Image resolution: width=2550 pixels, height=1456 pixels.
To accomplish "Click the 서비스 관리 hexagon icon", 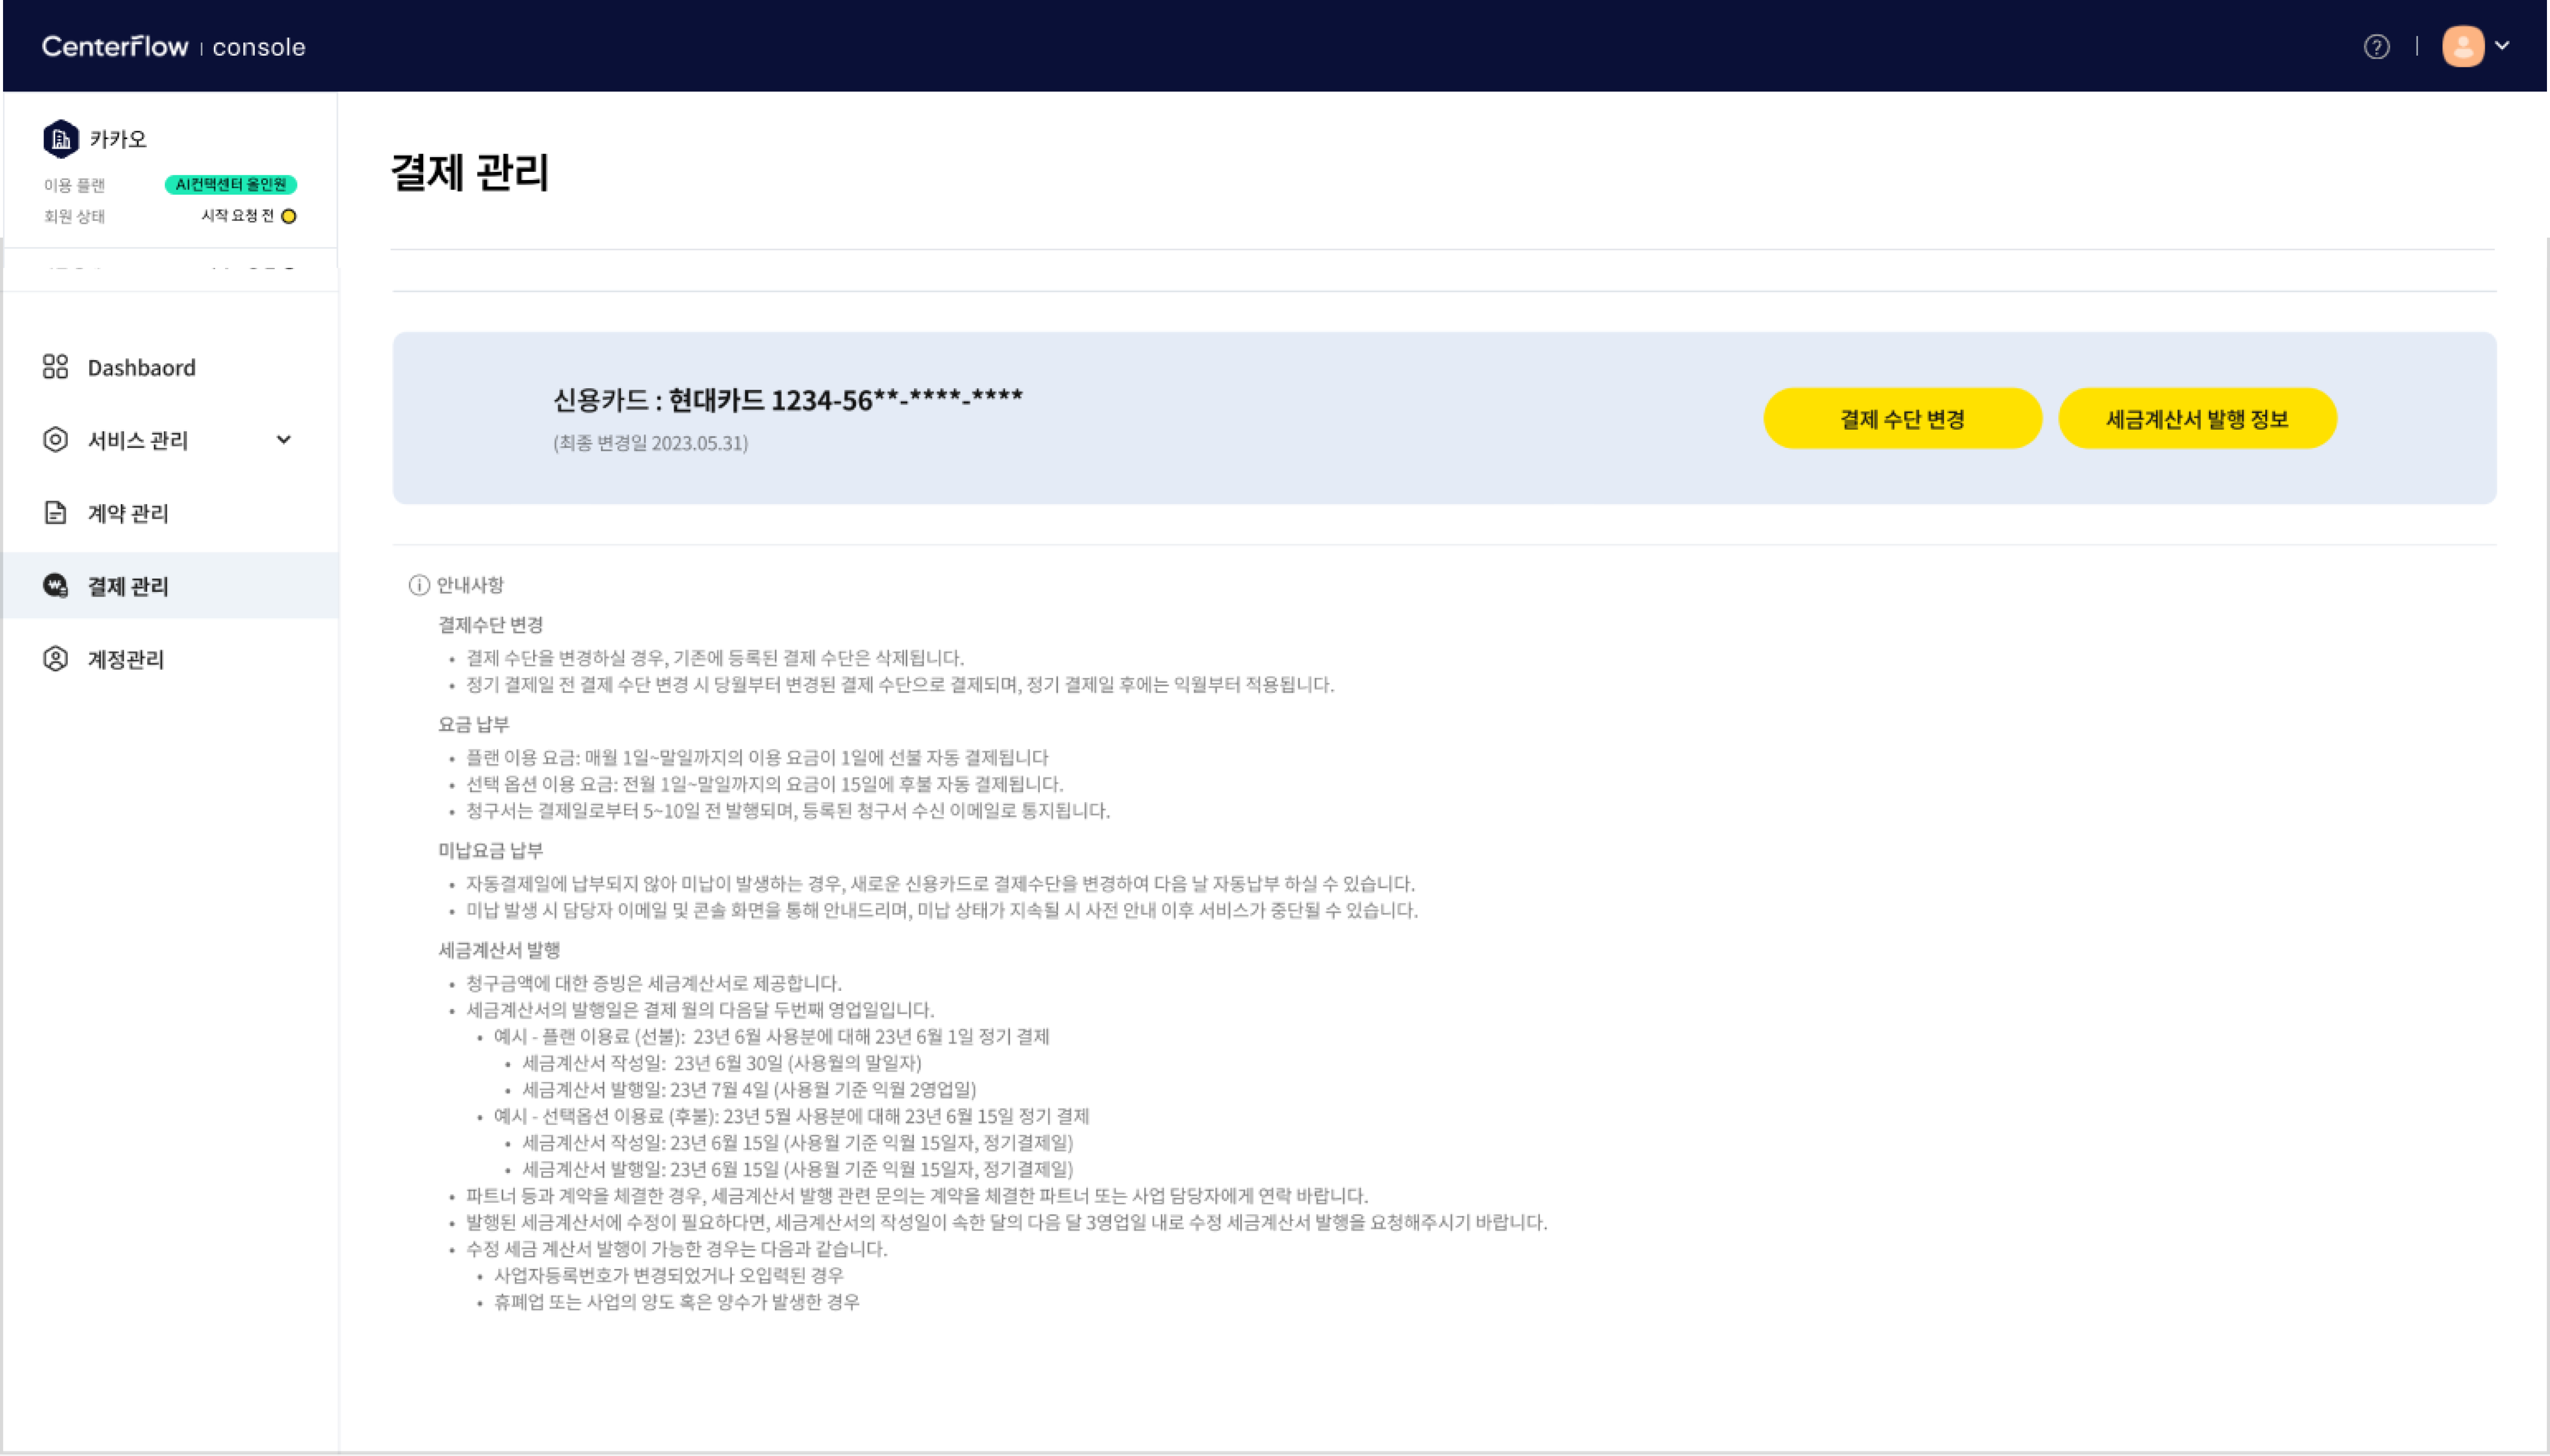I will coord(55,440).
